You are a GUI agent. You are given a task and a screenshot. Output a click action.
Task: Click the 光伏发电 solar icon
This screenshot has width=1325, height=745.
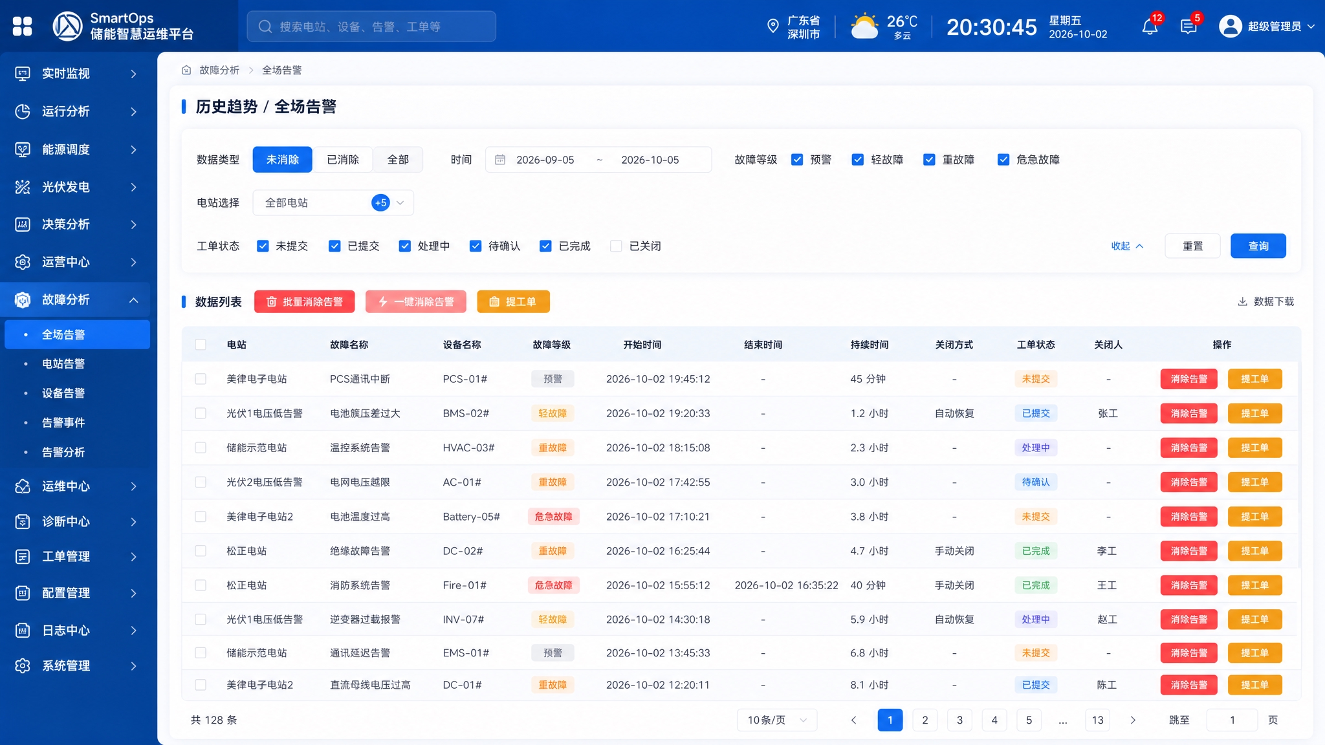click(23, 187)
